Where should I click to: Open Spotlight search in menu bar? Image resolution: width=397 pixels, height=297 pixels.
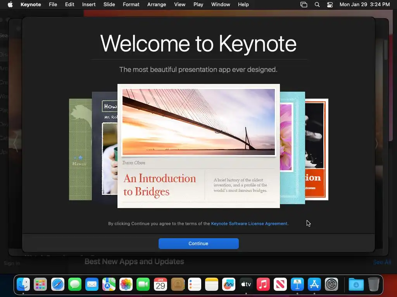[317, 5]
